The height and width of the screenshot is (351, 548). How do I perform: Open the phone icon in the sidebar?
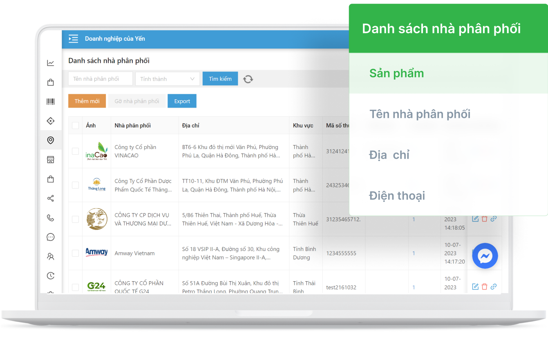tap(51, 218)
